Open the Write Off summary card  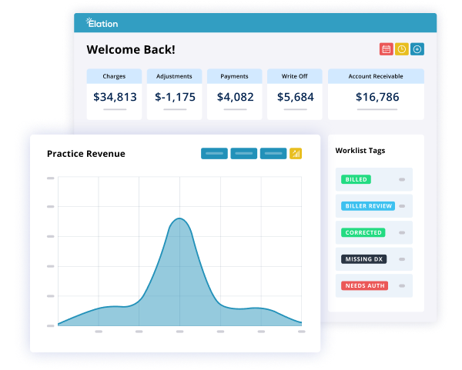[295, 94]
